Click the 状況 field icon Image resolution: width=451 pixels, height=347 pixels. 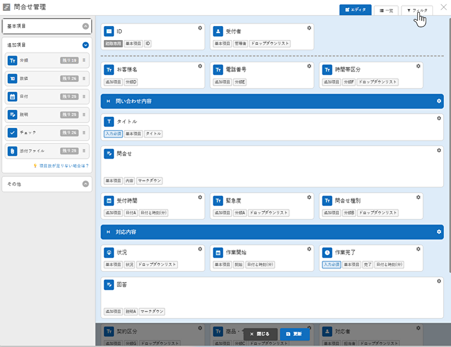pyautogui.click(x=109, y=252)
